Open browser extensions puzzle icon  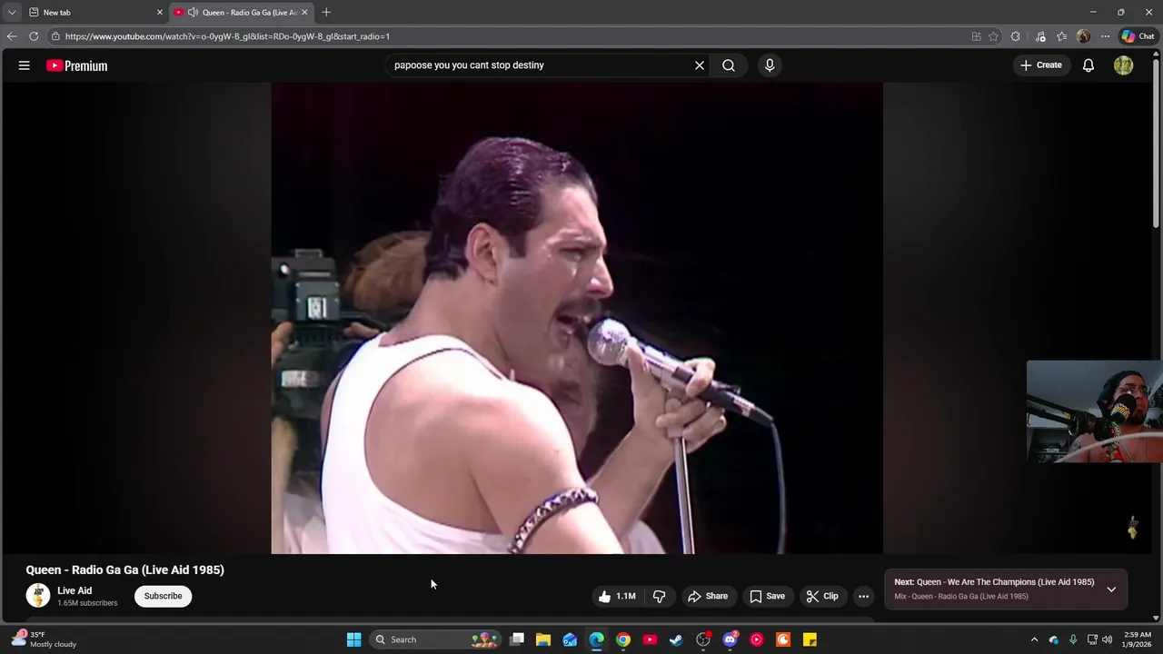(x=1016, y=36)
